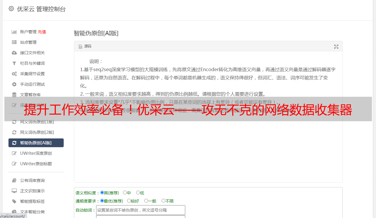Click the database icon for 文章暂存库
376x218 pixels.
coord(14,95)
